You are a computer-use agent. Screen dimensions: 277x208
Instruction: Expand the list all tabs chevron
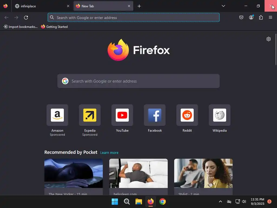223,6
